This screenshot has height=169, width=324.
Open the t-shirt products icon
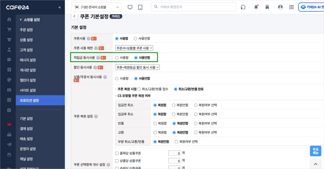pyautogui.click(x=9, y=40)
